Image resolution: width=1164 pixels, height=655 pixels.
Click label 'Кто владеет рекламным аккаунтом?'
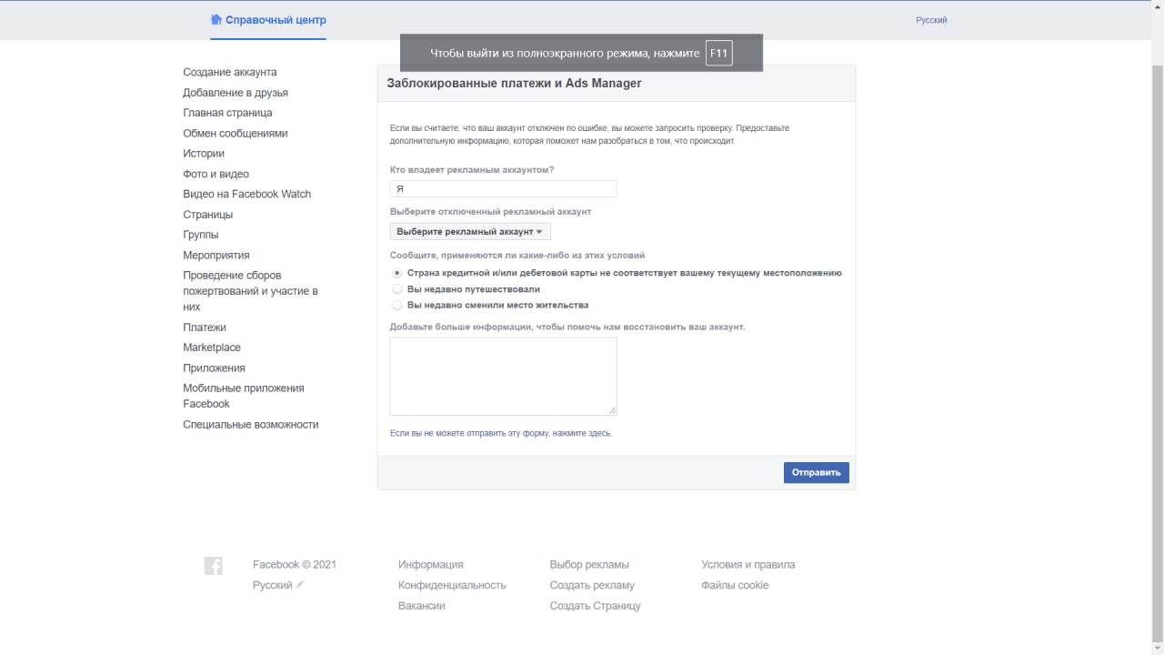[x=472, y=170]
